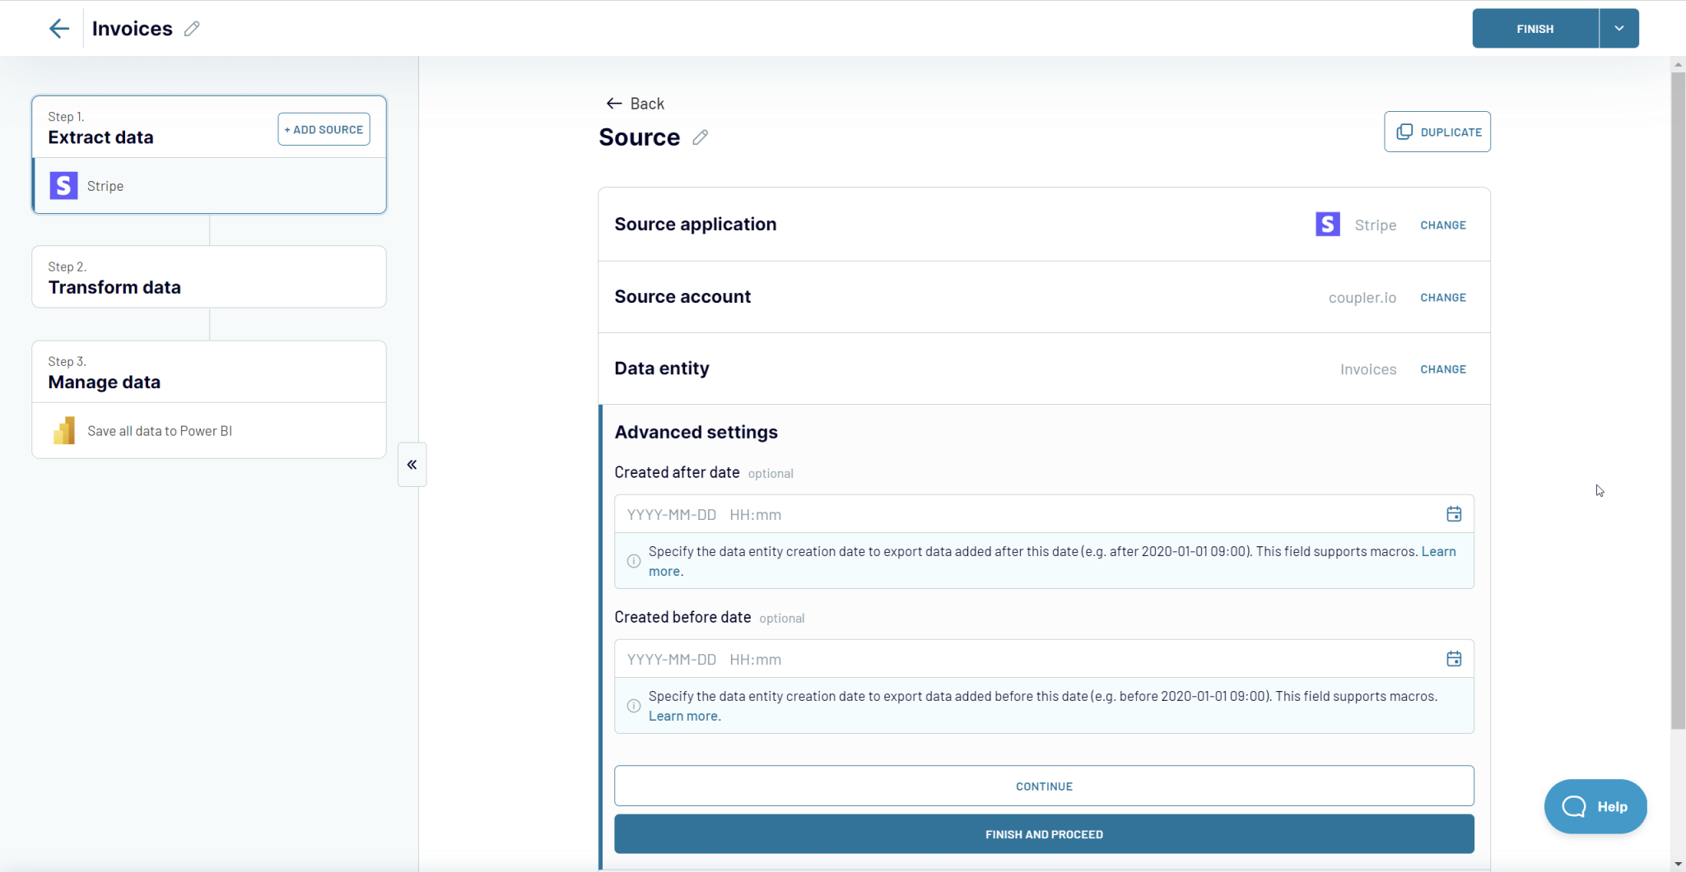Click inside the Created after date field

point(906,513)
